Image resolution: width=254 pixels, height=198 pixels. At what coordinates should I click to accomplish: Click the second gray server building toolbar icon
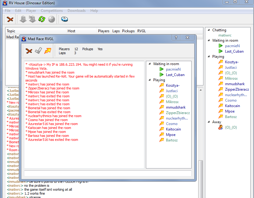(32, 19)
